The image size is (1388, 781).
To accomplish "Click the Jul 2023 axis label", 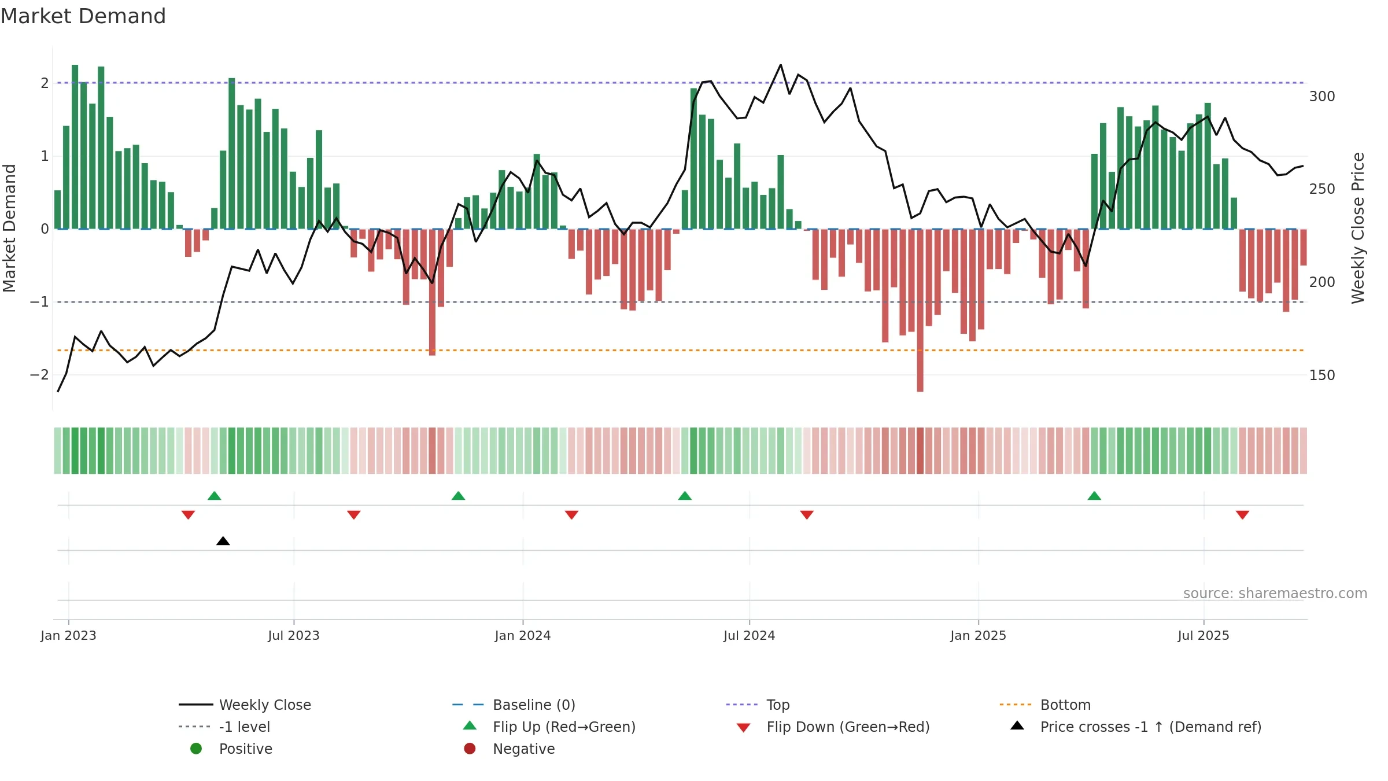I will coord(294,635).
